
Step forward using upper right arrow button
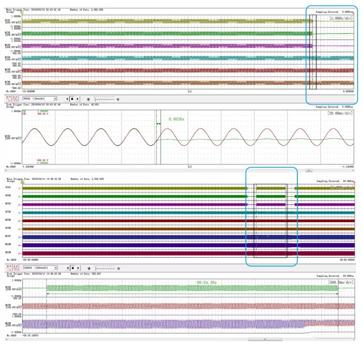[x=77, y=99]
